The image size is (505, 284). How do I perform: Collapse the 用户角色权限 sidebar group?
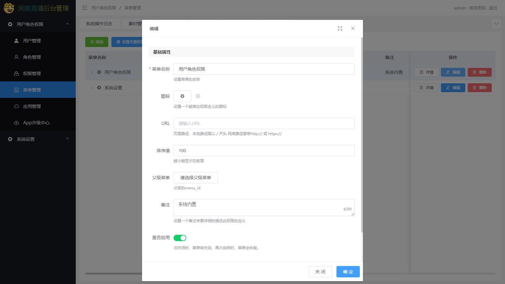38,24
